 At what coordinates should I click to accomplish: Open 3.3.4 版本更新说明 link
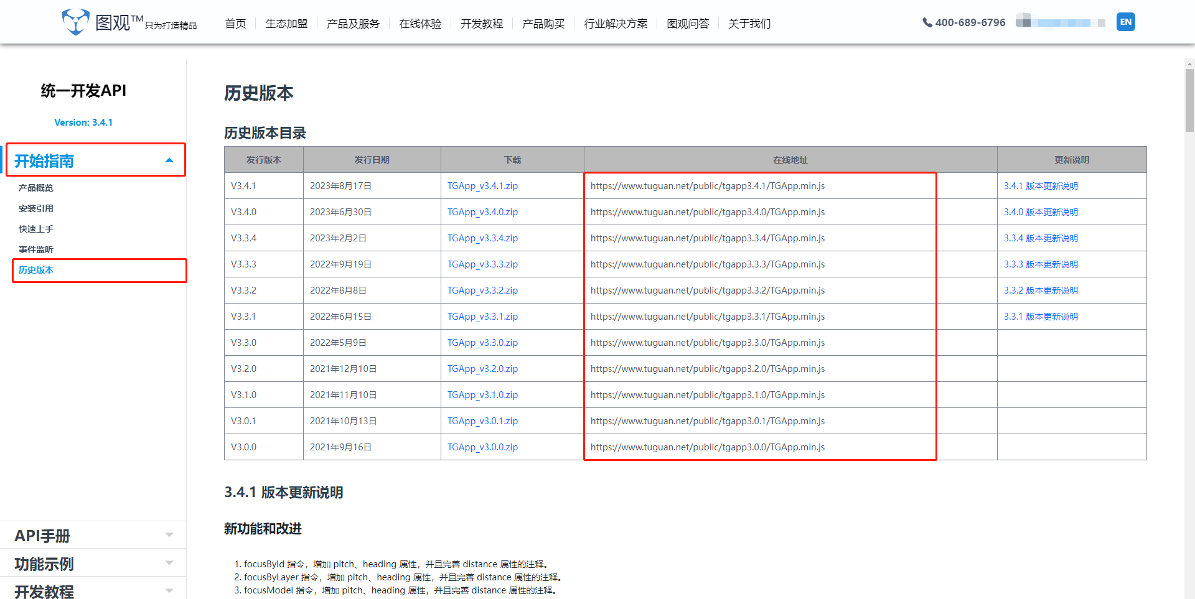(x=1041, y=238)
